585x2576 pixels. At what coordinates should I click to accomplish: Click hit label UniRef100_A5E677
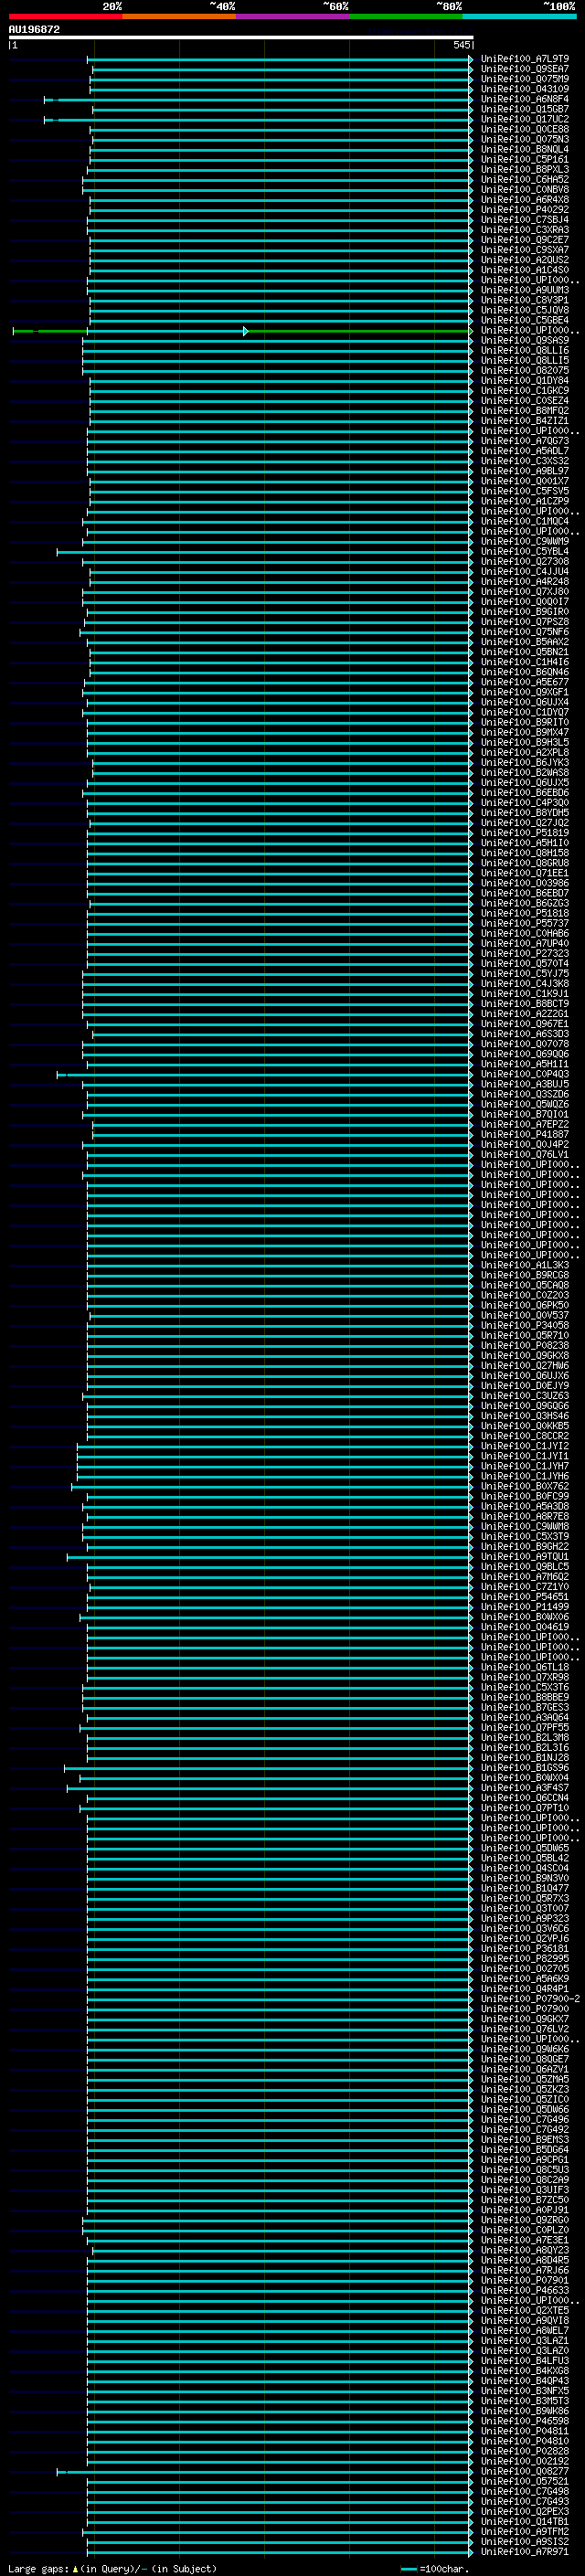point(524,682)
